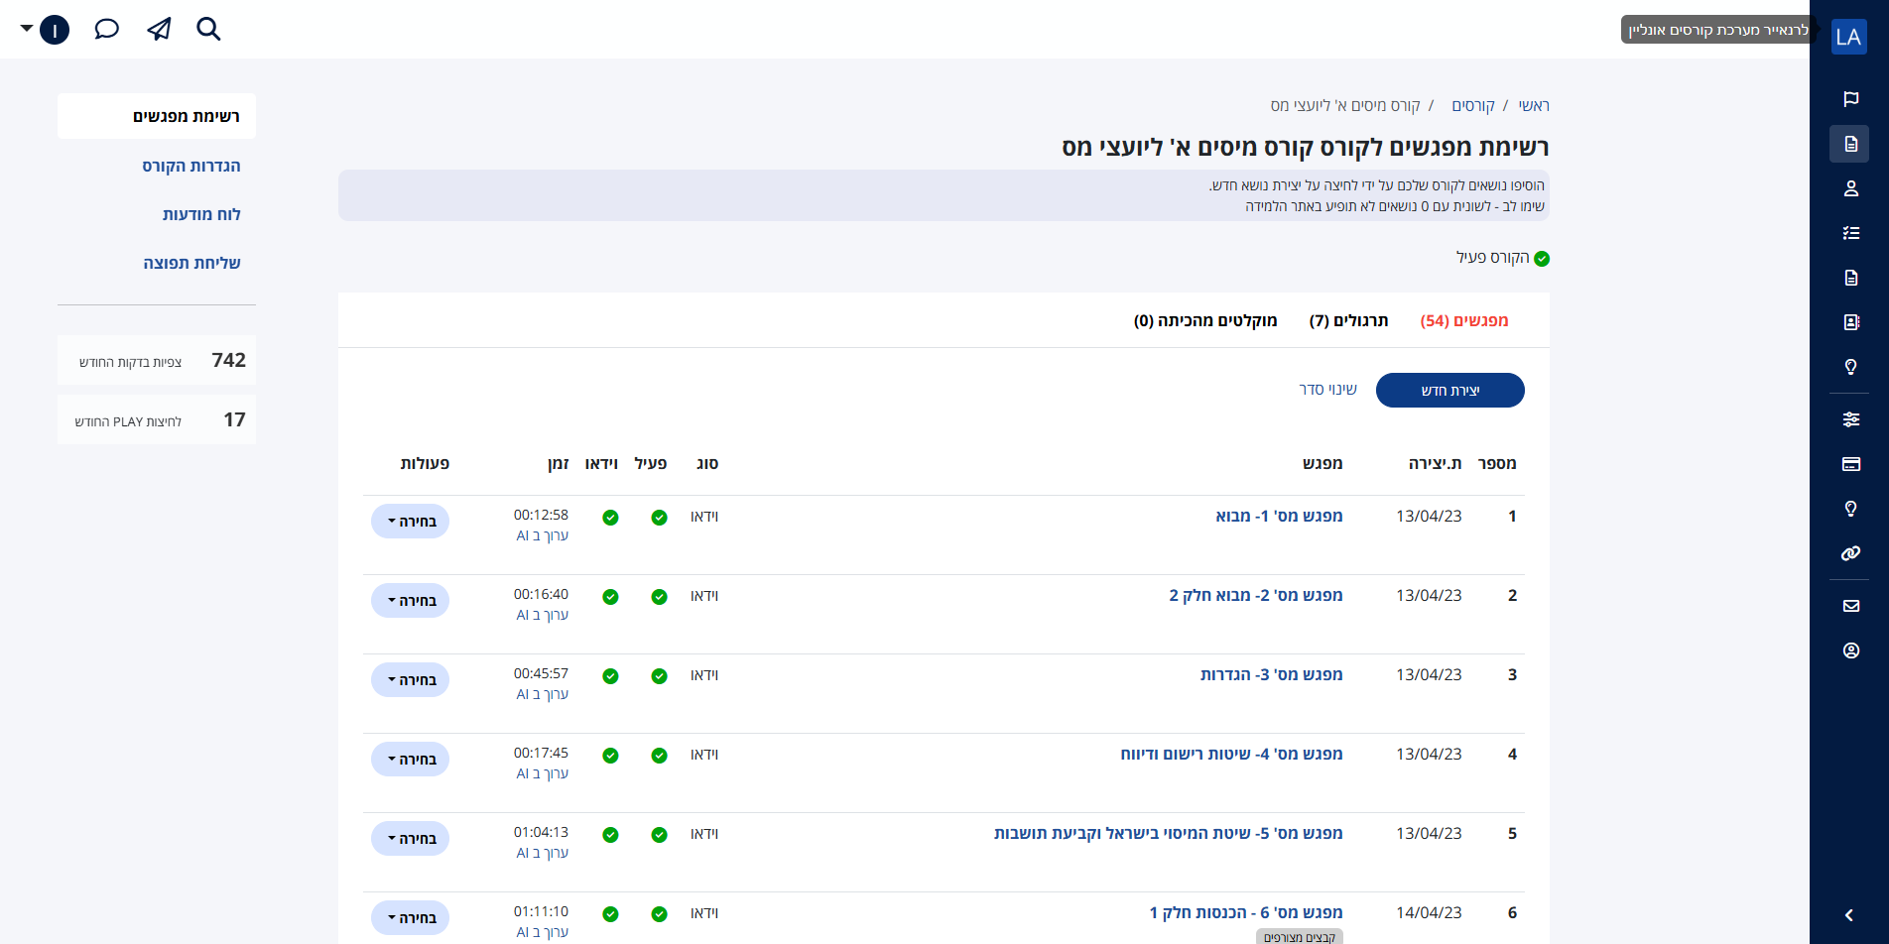Click the search magnifier icon

[208, 29]
